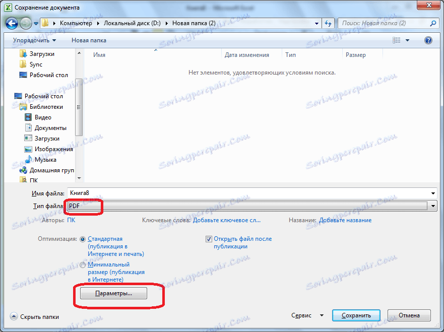Click Добавьте ключевое сл... keywords field
The width and height of the screenshot is (444, 332).
click(x=226, y=220)
